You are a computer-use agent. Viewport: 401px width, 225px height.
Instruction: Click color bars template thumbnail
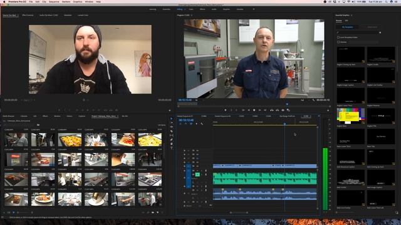click(350, 116)
